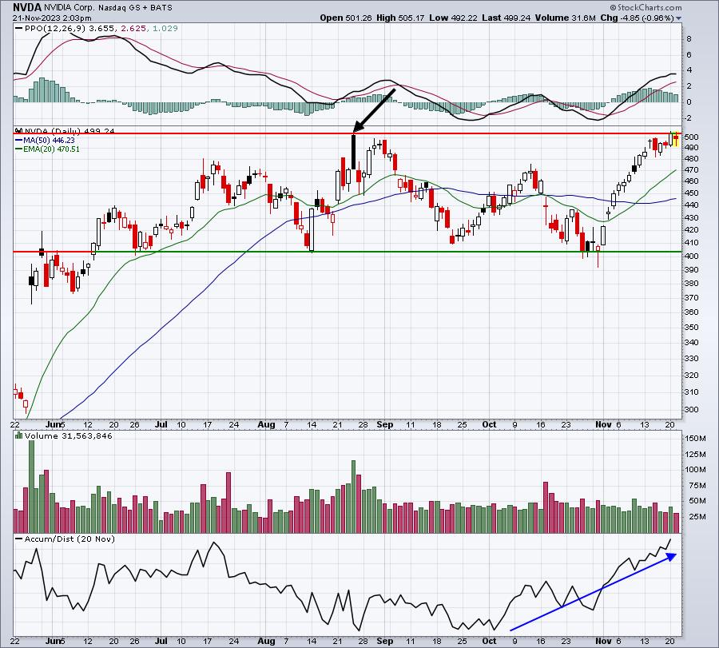This screenshot has height=648, width=719.
Task: Click the black line marker before PPO label
Action: coord(19,29)
